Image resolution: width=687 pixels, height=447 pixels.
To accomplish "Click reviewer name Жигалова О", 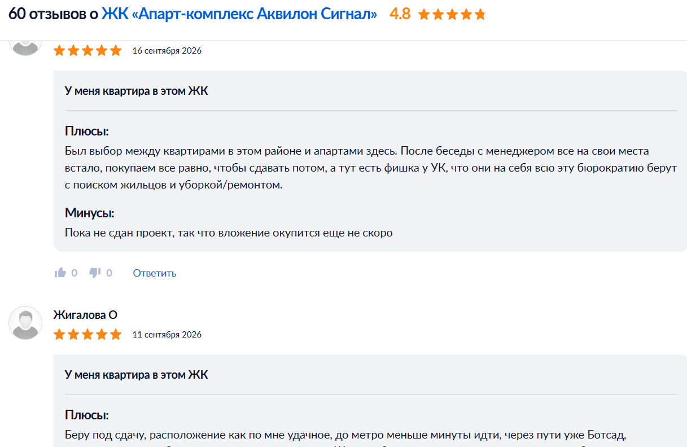I will 85,315.
